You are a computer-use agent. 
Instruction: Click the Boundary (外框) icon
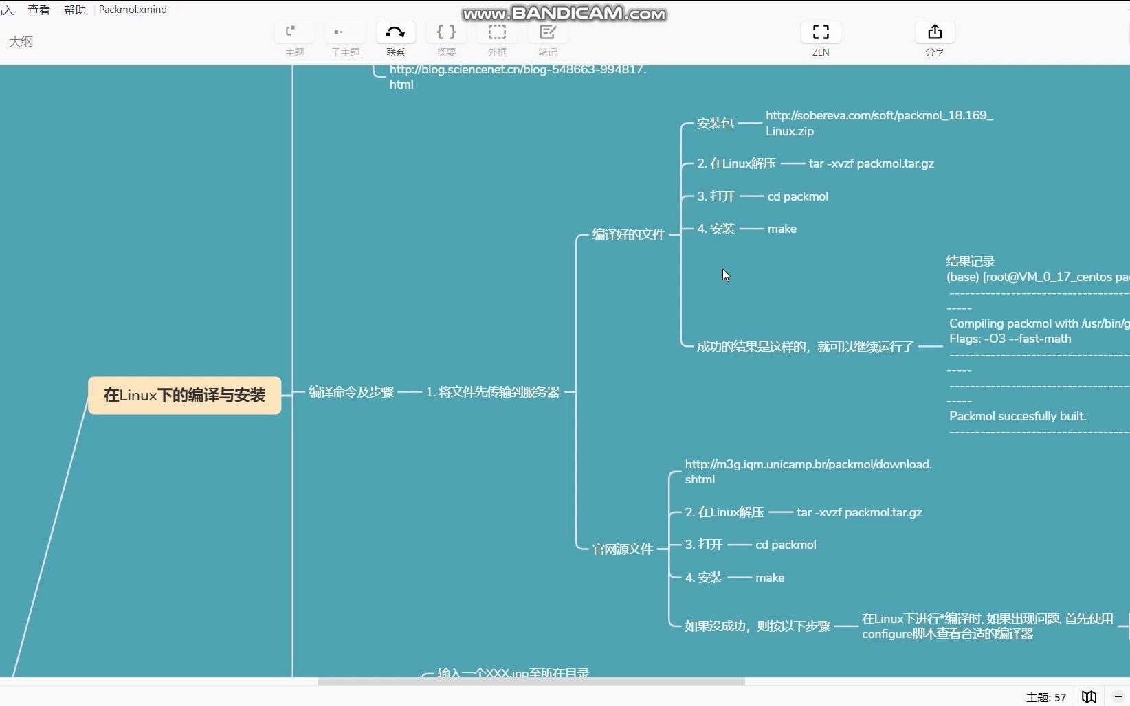click(x=497, y=32)
